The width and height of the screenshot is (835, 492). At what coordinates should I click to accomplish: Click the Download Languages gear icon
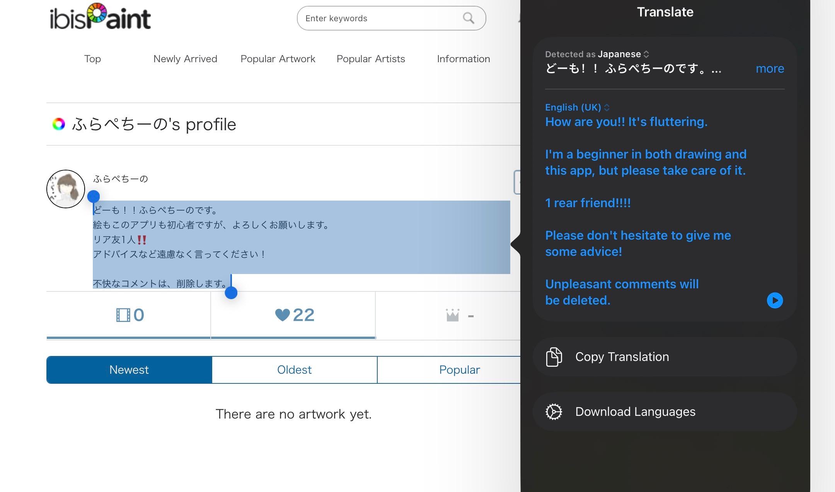[554, 412]
